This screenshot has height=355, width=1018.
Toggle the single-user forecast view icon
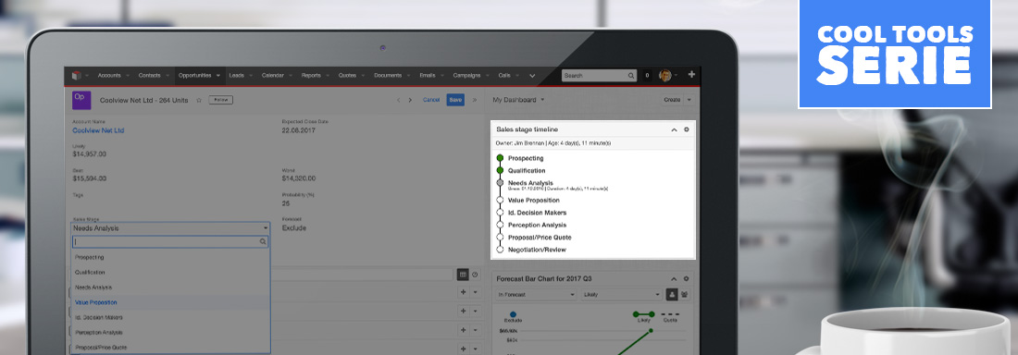pos(672,295)
